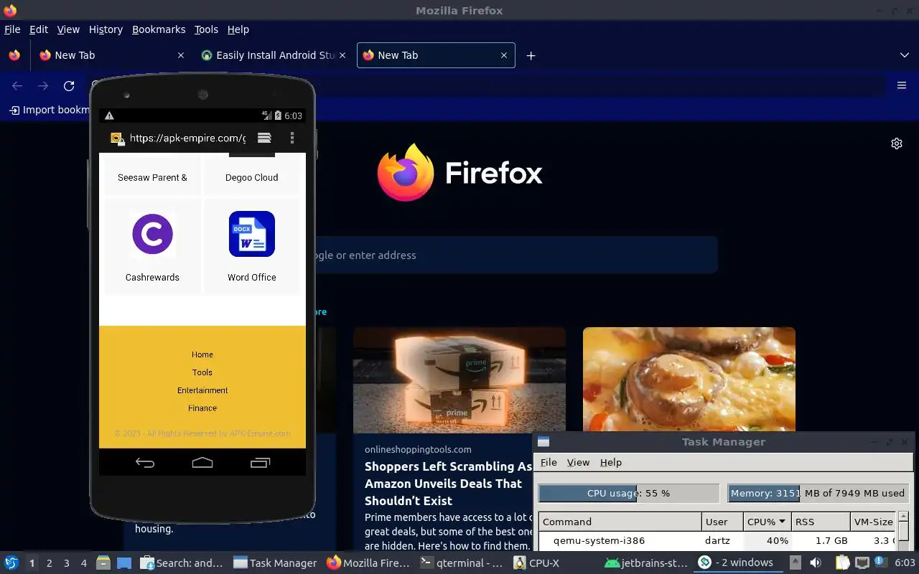Screen dimensions: 919x574
Task: Click the volume speaker tray icon
Action: coord(816,563)
